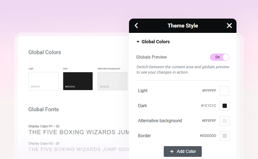Select the Dark preview color card

[78, 81]
